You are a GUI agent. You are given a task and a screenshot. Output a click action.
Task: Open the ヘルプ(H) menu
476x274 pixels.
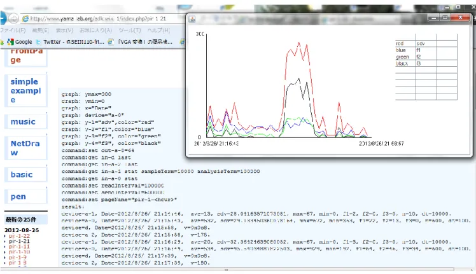pyautogui.click(x=158, y=31)
